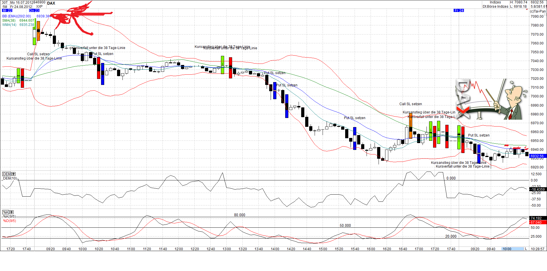Click the 'Call SL setzen' note near 6990
This screenshot has height=271, width=547.
(411, 104)
